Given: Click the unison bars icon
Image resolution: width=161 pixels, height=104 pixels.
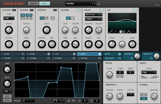Looking at the screenshot, I should point(115,85).
